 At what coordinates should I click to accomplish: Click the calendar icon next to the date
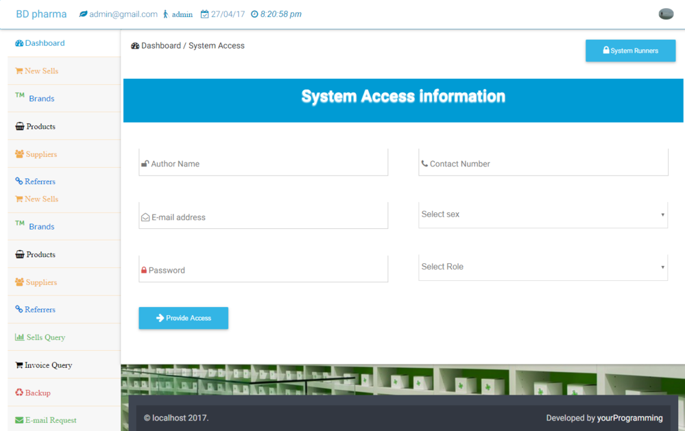click(204, 14)
